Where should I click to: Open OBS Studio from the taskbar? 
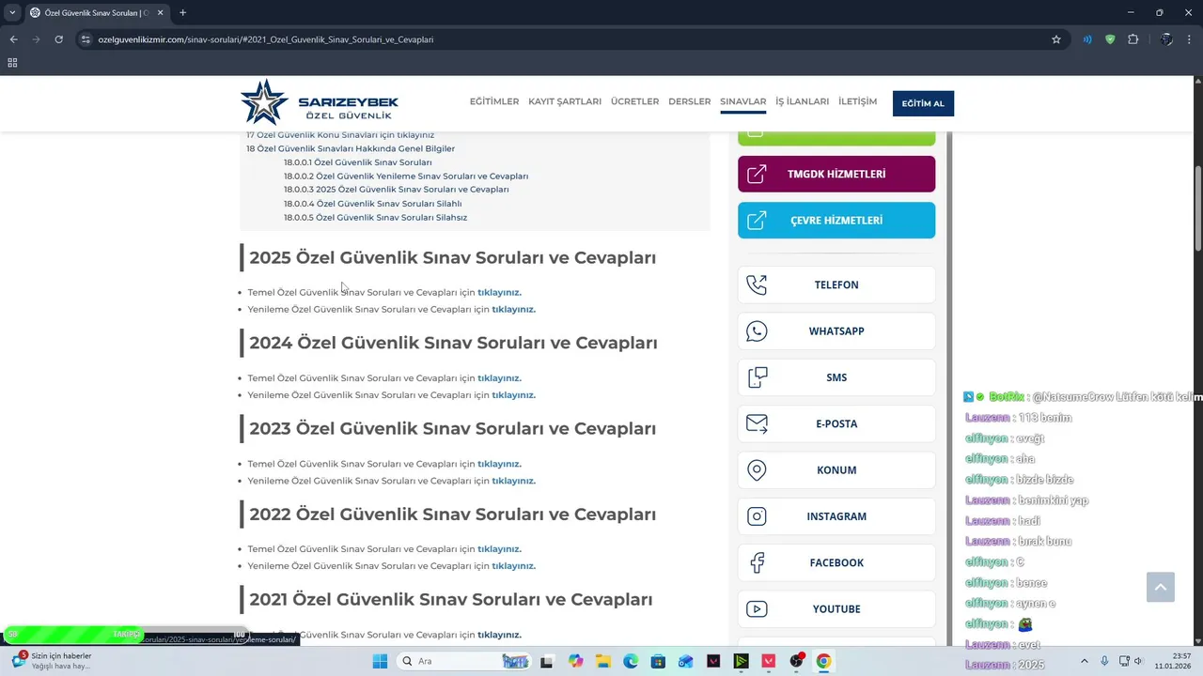pyautogui.click(x=796, y=661)
